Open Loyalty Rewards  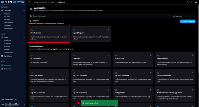pyautogui.click(x=7, y=49)
